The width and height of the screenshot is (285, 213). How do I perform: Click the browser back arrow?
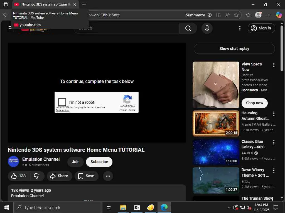pos(6,15)
